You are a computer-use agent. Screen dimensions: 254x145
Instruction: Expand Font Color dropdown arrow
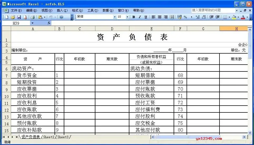pos(247,17)
